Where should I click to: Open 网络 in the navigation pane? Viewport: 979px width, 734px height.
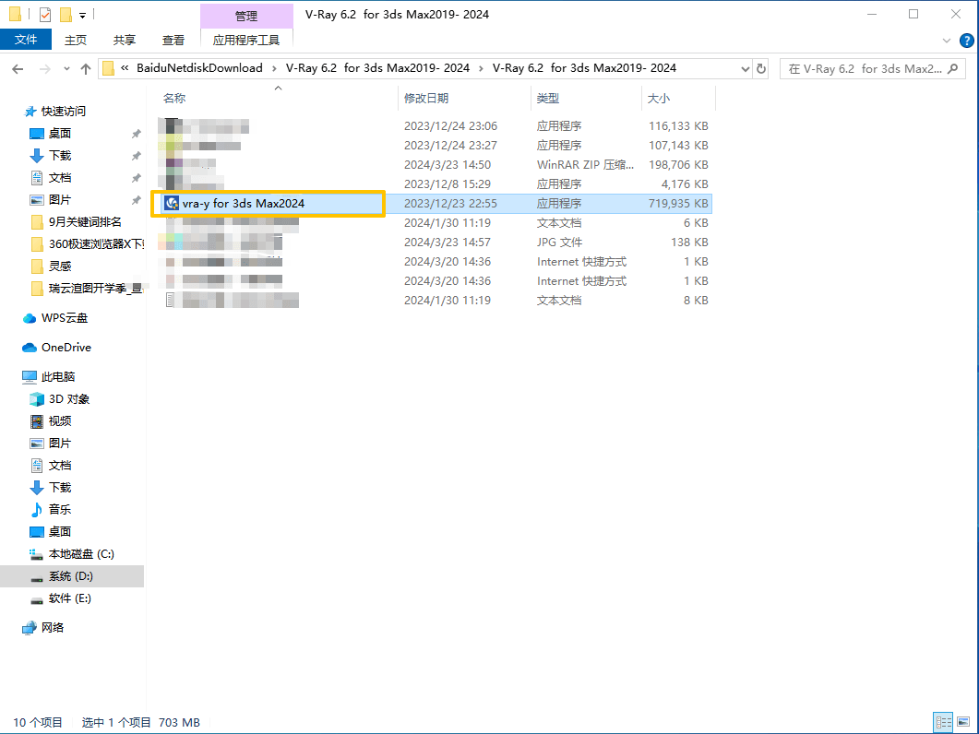(43, 627)
